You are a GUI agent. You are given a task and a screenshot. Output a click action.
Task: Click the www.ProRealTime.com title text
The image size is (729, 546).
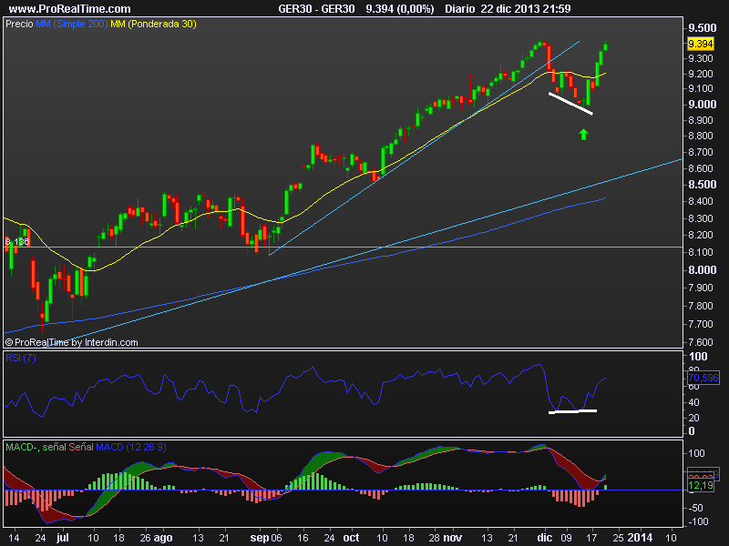[70, 8]
